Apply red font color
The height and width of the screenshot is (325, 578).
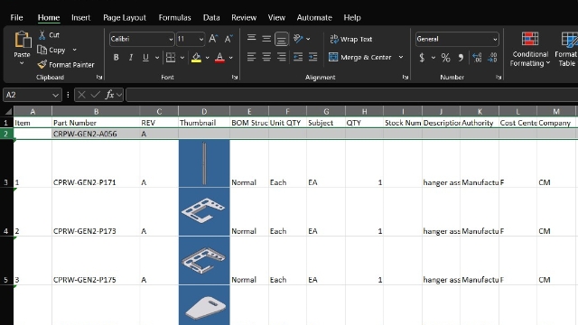click(219, 58)
